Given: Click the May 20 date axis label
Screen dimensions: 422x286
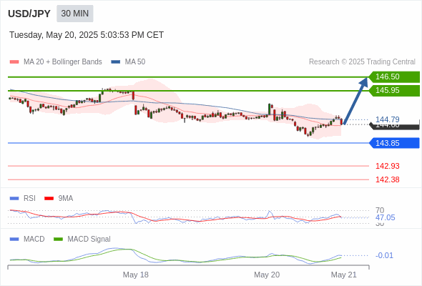Looking at the screenshot, I should pos(267,275).
